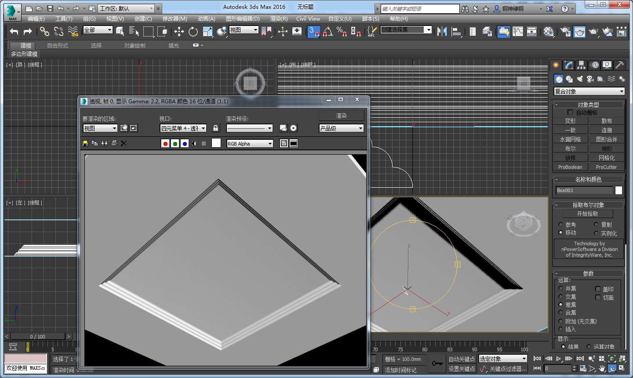Open the Material Editor from the toolbar

[549, 32]
